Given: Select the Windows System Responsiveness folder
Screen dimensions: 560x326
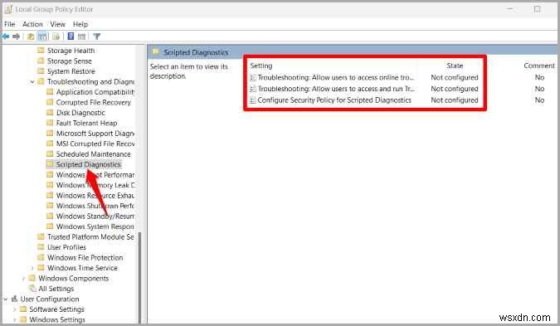Looking at the screenshot, I should 95,226.
